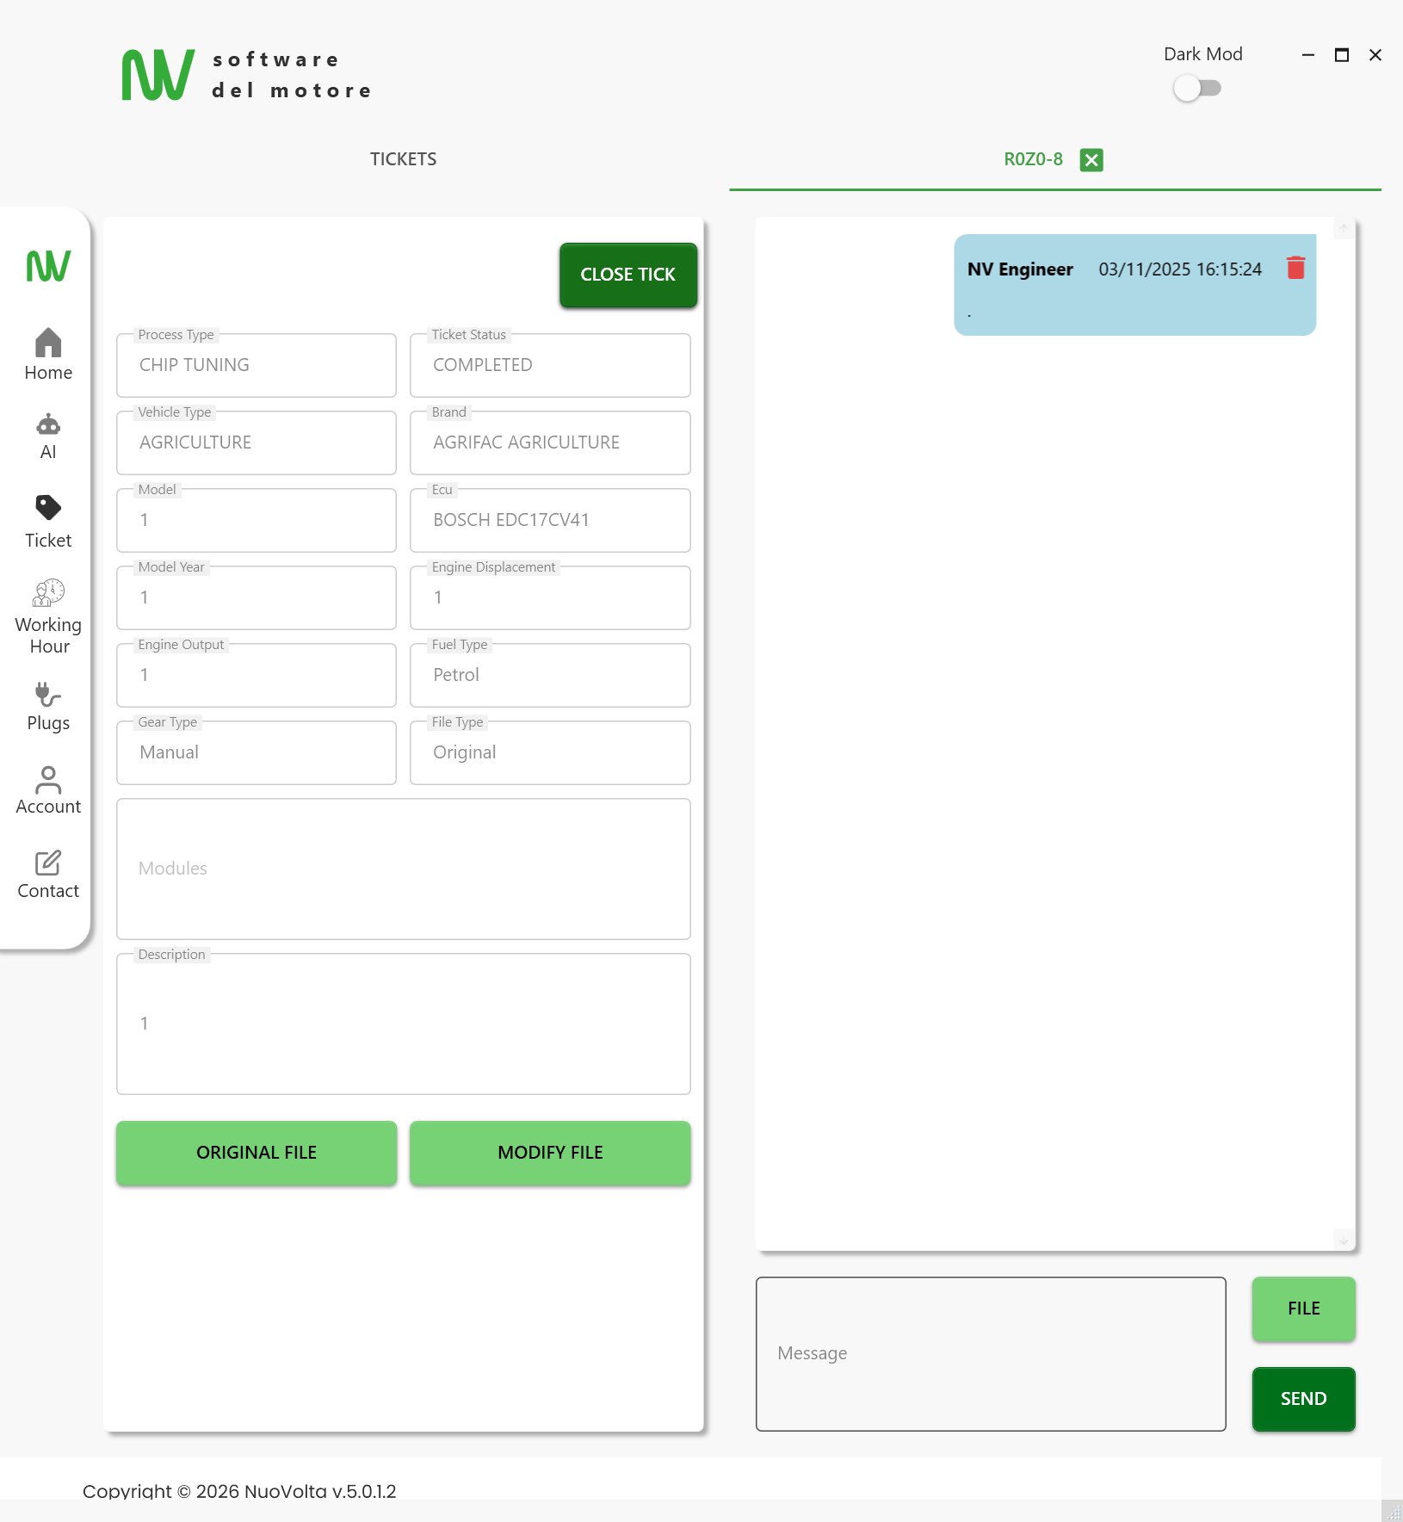
Task: Open the AI robot assistant
Action: (x=48, y=436)
